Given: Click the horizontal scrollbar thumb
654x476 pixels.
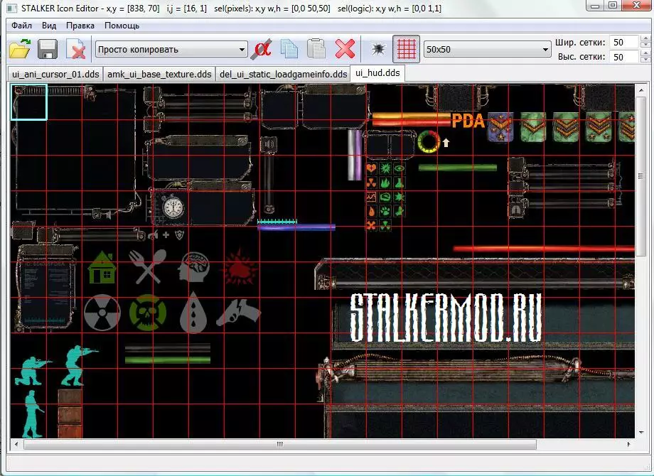Looking at the screenshot, I should click(280, 444).
